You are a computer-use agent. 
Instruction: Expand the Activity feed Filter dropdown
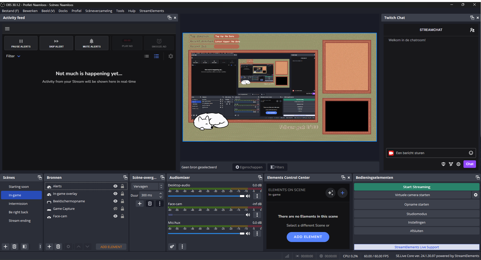(13, 56)
